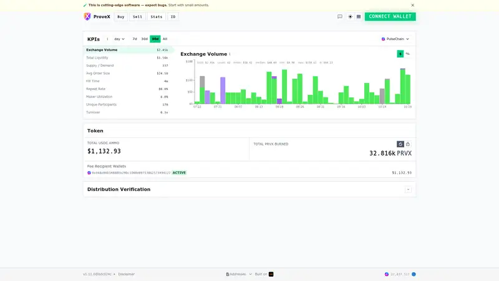The width and height of the screenshot is (499, 281).
Task: Open the PulseChain network dropdown
Action: pos(395,39)
